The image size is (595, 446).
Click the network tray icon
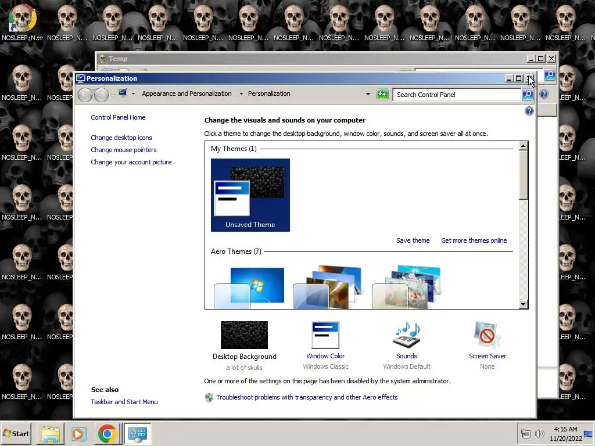click(525, 433)
